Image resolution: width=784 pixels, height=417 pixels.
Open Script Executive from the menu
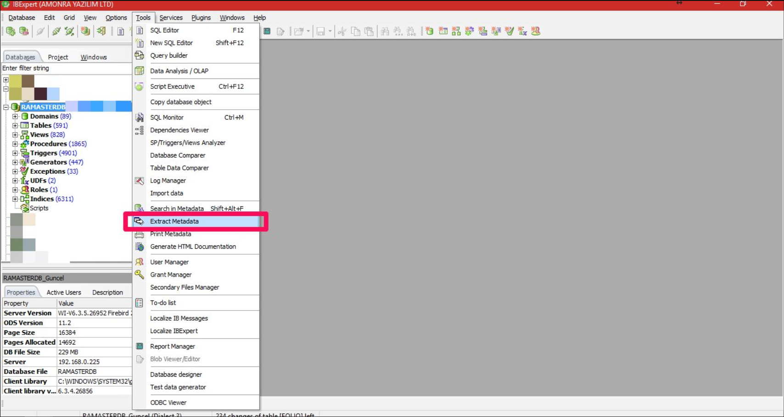click(196, 86)
